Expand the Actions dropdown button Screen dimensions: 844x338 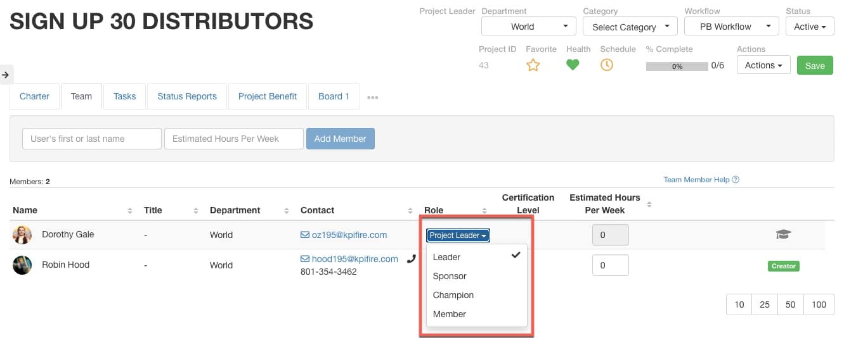763,65
